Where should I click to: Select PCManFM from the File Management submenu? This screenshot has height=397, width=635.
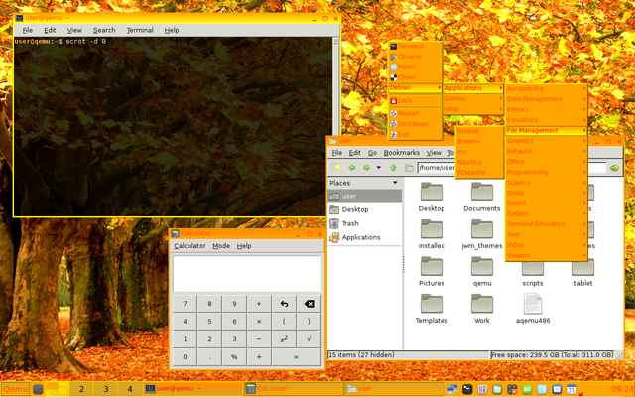[473, 174]
